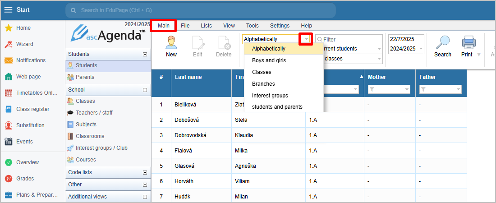Viewport: 496px width, 203px height.
Task: Open the File menu
Action: pos(185,26)
